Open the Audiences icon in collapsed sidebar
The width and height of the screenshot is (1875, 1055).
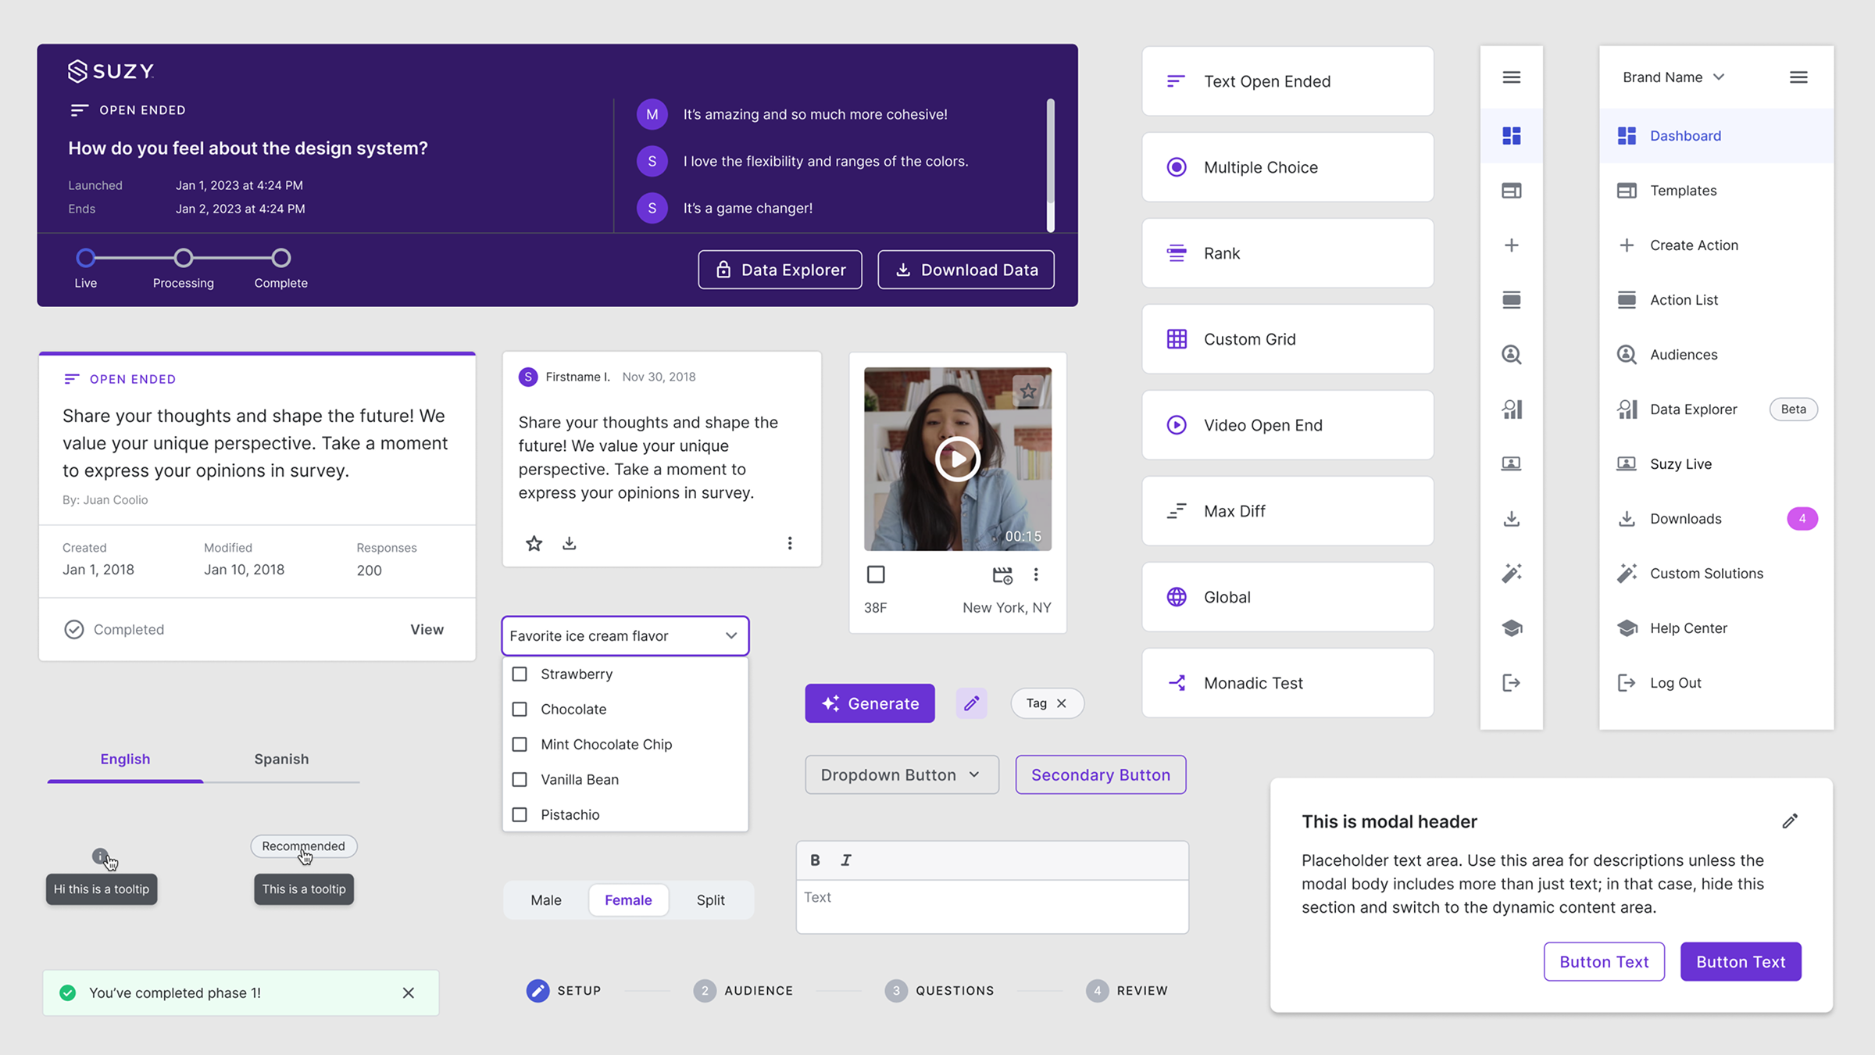click(x=1511, y=355)
